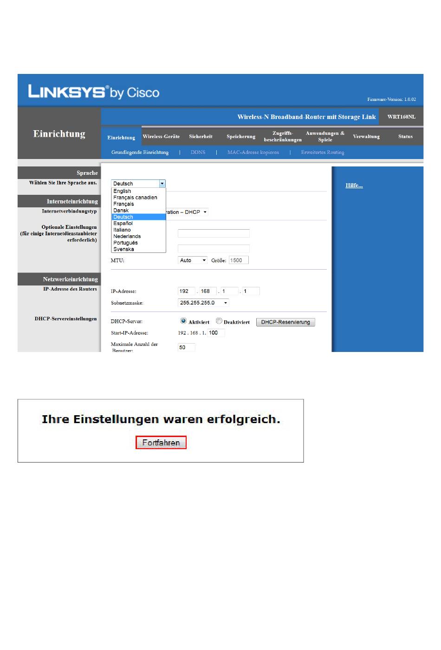Choose Français canadien in language list
Image resolution: width=441 pixels, height=650 pixels.
(x=139, y=198)
